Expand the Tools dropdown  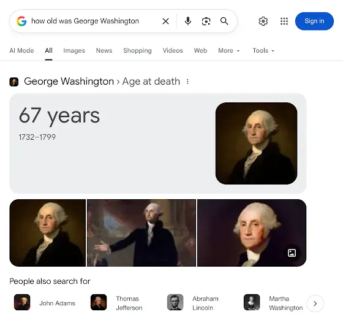pos(263,50)
